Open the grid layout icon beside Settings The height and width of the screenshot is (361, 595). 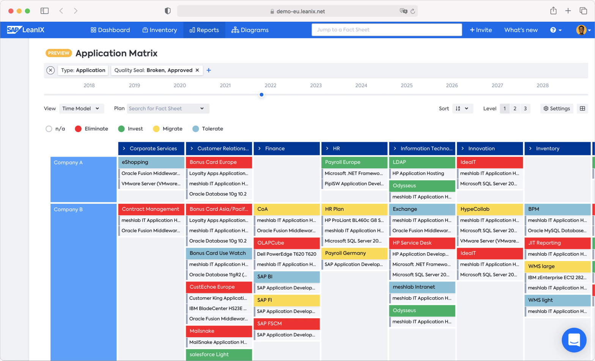pos(582,109)
